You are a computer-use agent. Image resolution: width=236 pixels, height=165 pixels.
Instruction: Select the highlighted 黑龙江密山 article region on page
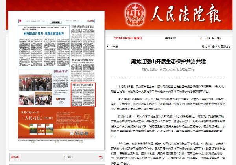pos(83,95)
